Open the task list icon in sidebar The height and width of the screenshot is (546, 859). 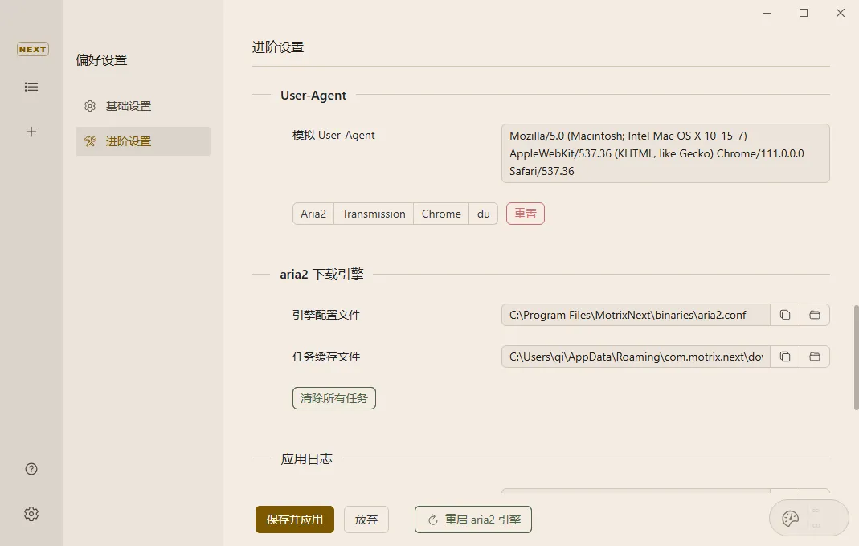(x=31, y=87)
